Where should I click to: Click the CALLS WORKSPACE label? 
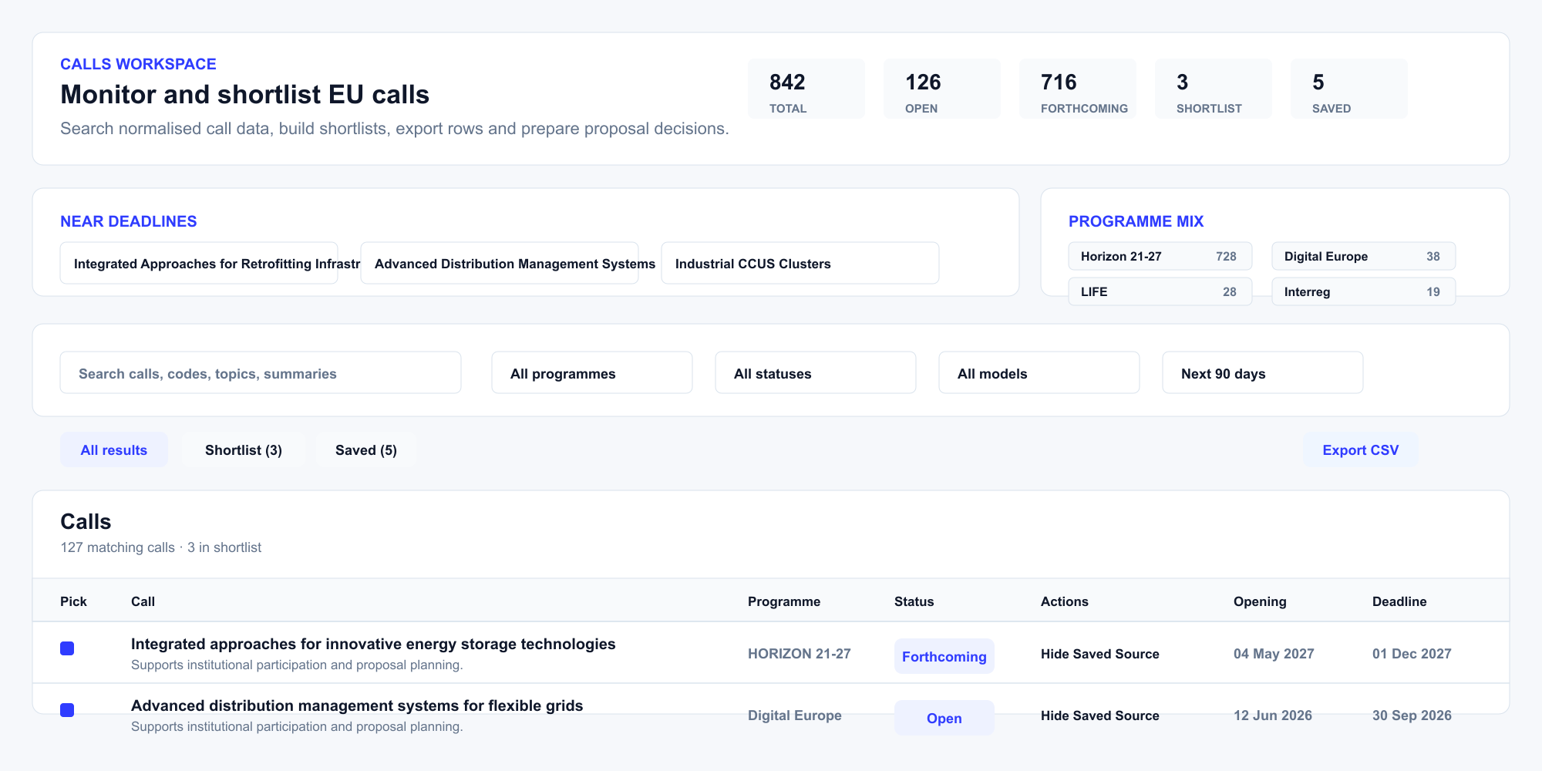coord(138,64)
